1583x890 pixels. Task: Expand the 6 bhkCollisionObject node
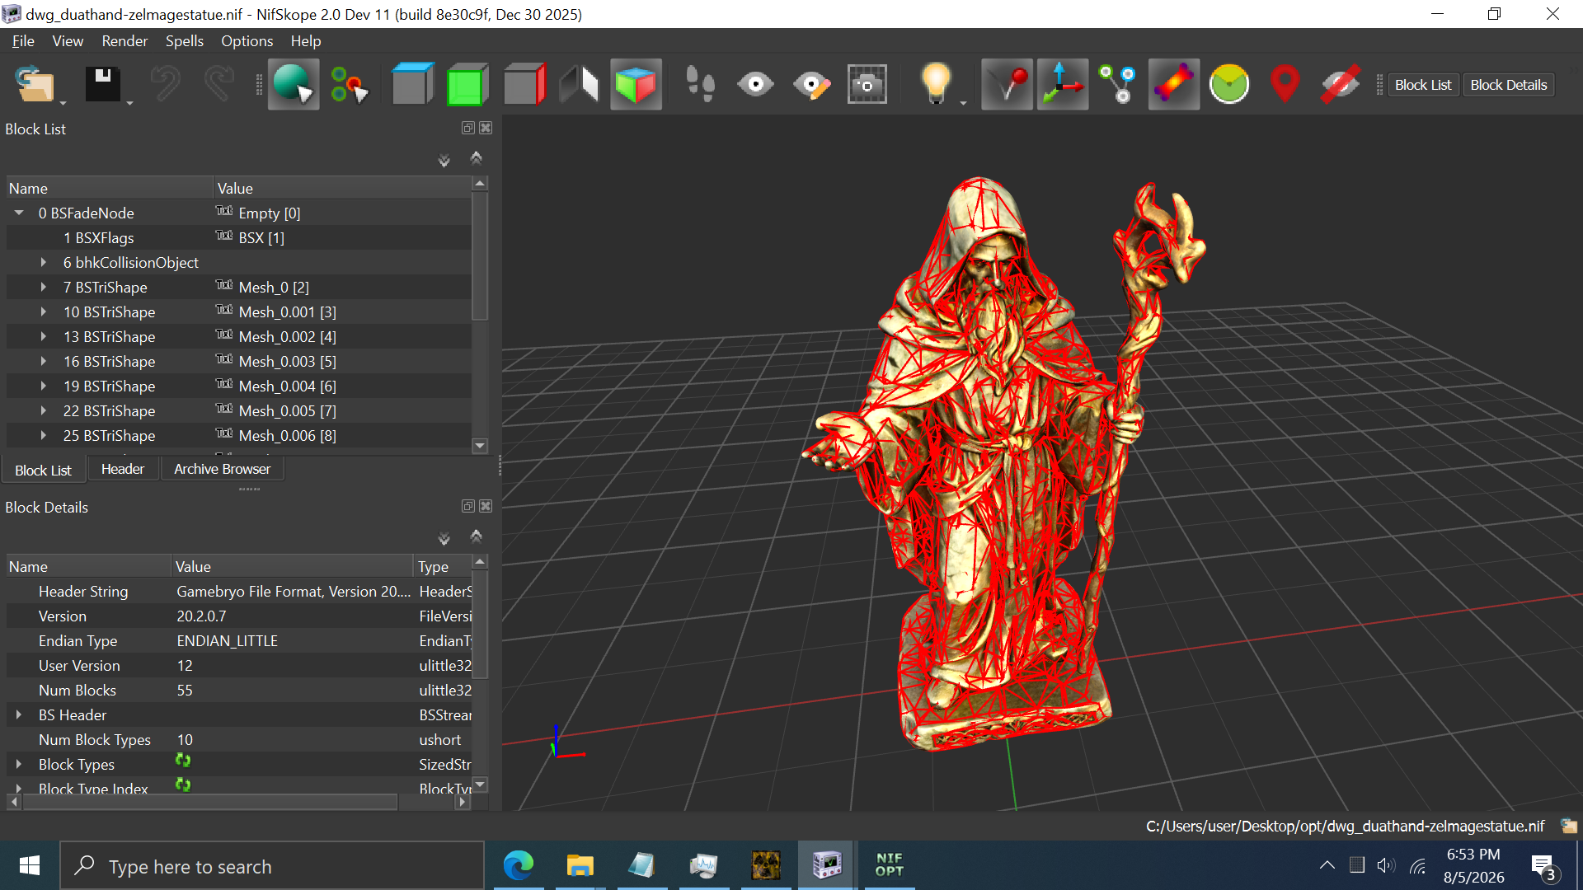44,262
